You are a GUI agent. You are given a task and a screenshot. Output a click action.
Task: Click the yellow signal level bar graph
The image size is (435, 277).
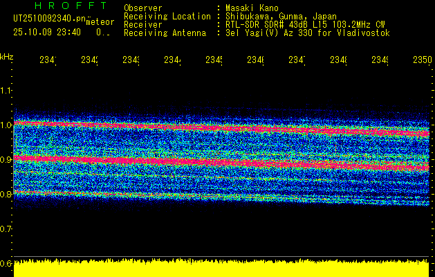point(221,268)
